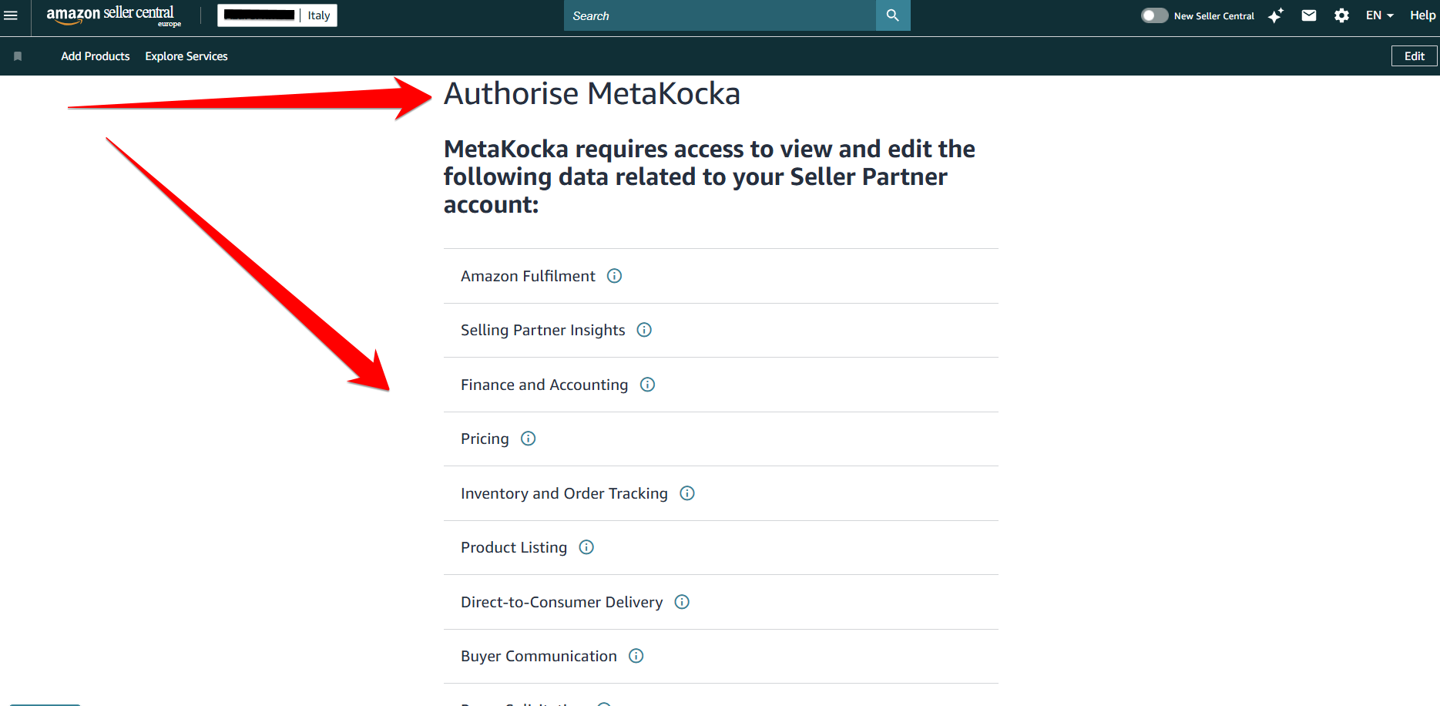Open the messages envelope icon
Viewport: 1440px width, 706px height.
pos(1309,15)
